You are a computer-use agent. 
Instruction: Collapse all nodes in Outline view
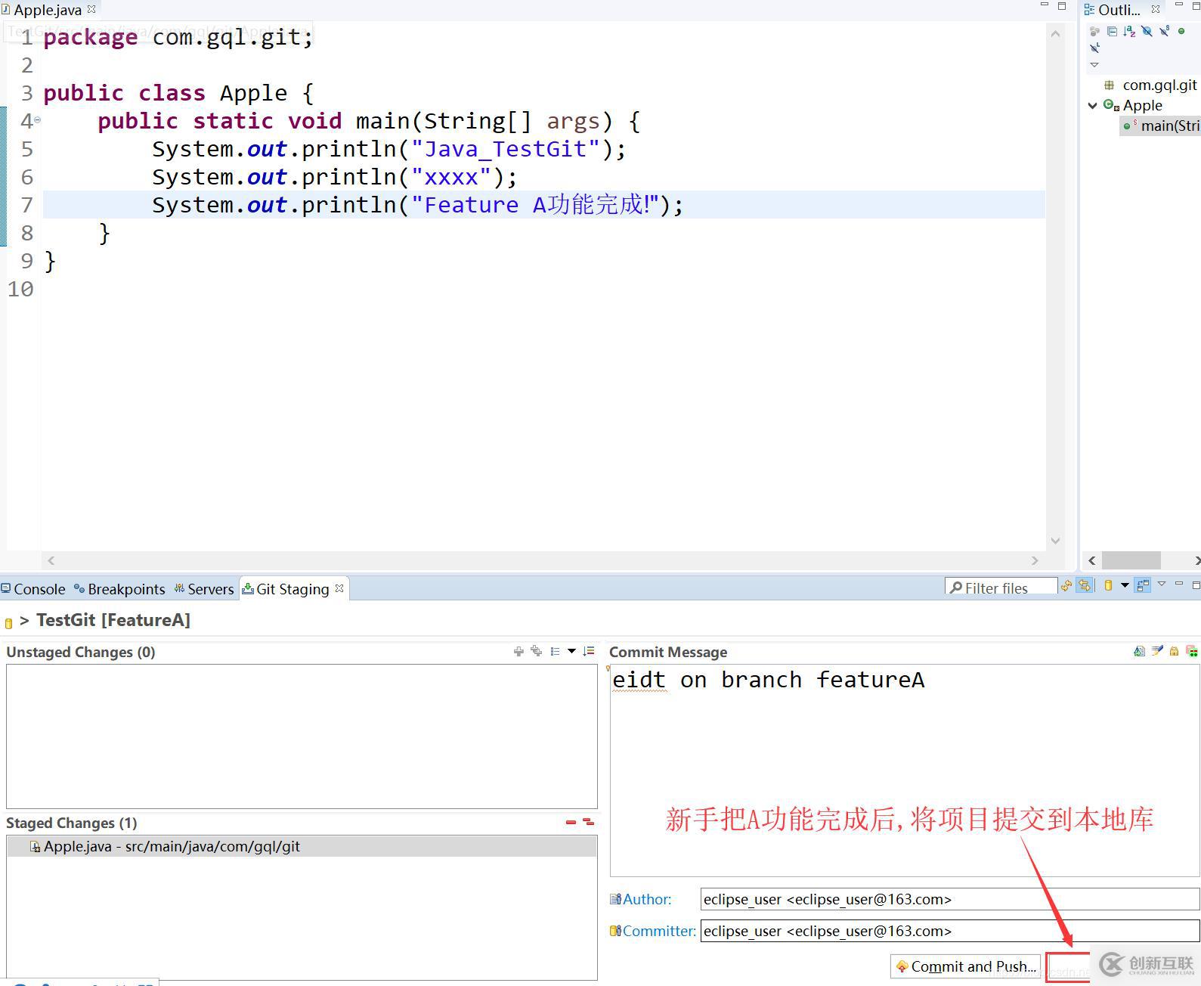[1112, 31]
